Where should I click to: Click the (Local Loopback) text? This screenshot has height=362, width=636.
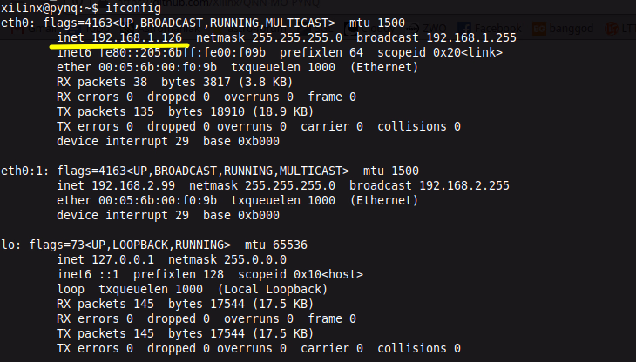point(273,289)
